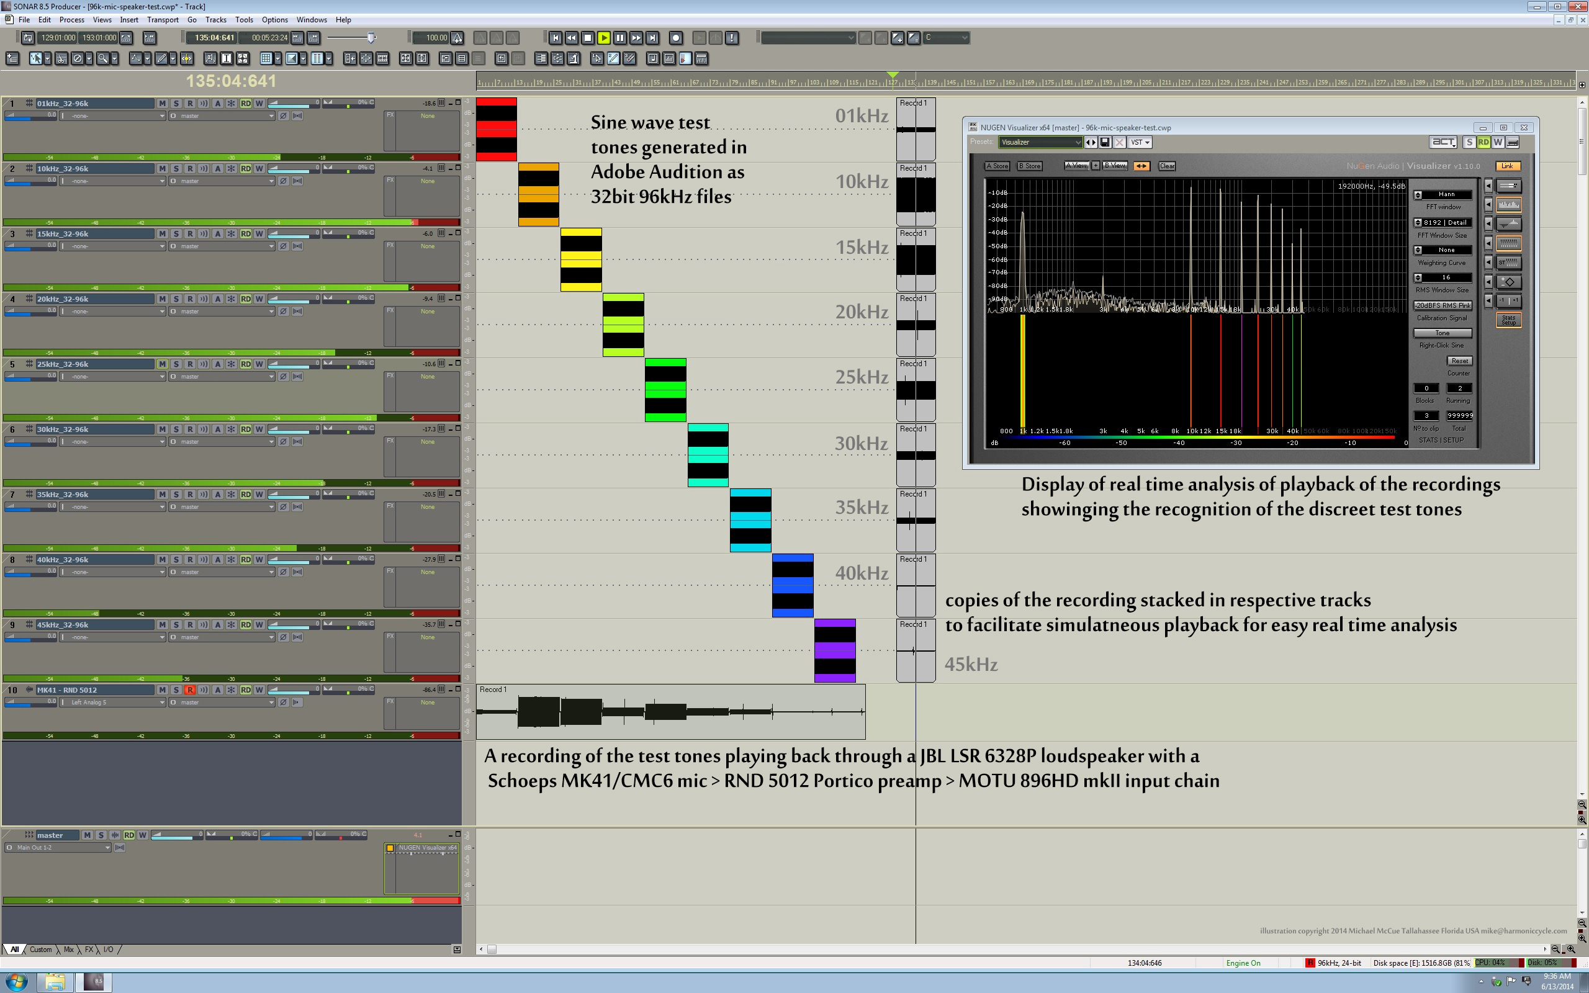Click Rewind to start transport button
This screenshot has width=1589, height=993.
(x=556, y=38)
